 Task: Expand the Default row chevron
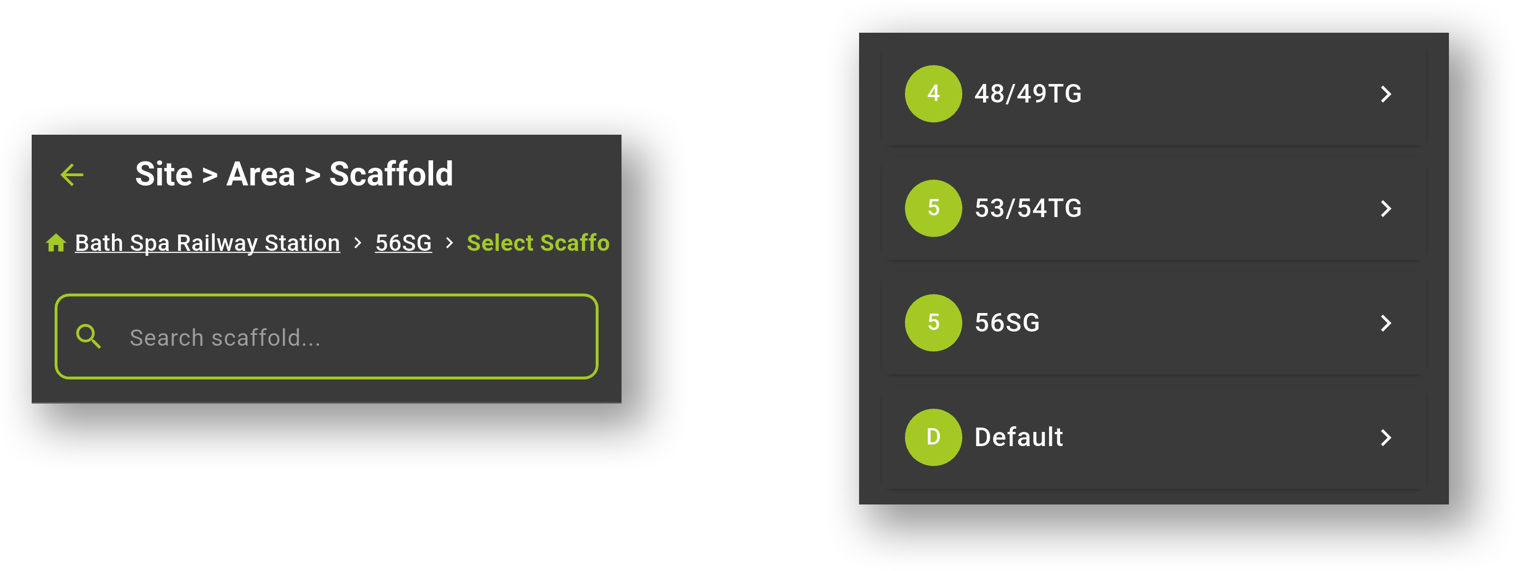[1386, 437]
